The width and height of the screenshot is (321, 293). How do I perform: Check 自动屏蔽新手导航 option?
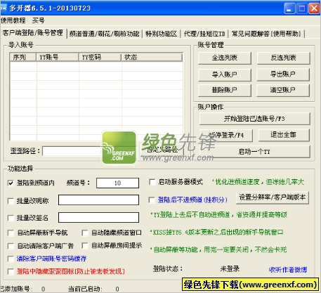[11, 233]
